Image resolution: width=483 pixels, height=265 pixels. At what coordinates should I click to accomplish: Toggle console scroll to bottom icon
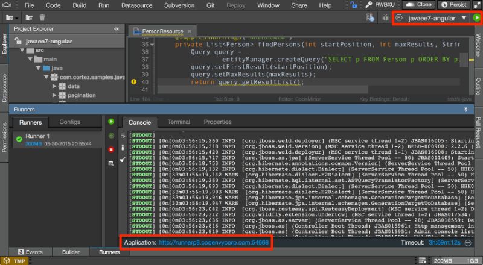(x=123, y=148)
